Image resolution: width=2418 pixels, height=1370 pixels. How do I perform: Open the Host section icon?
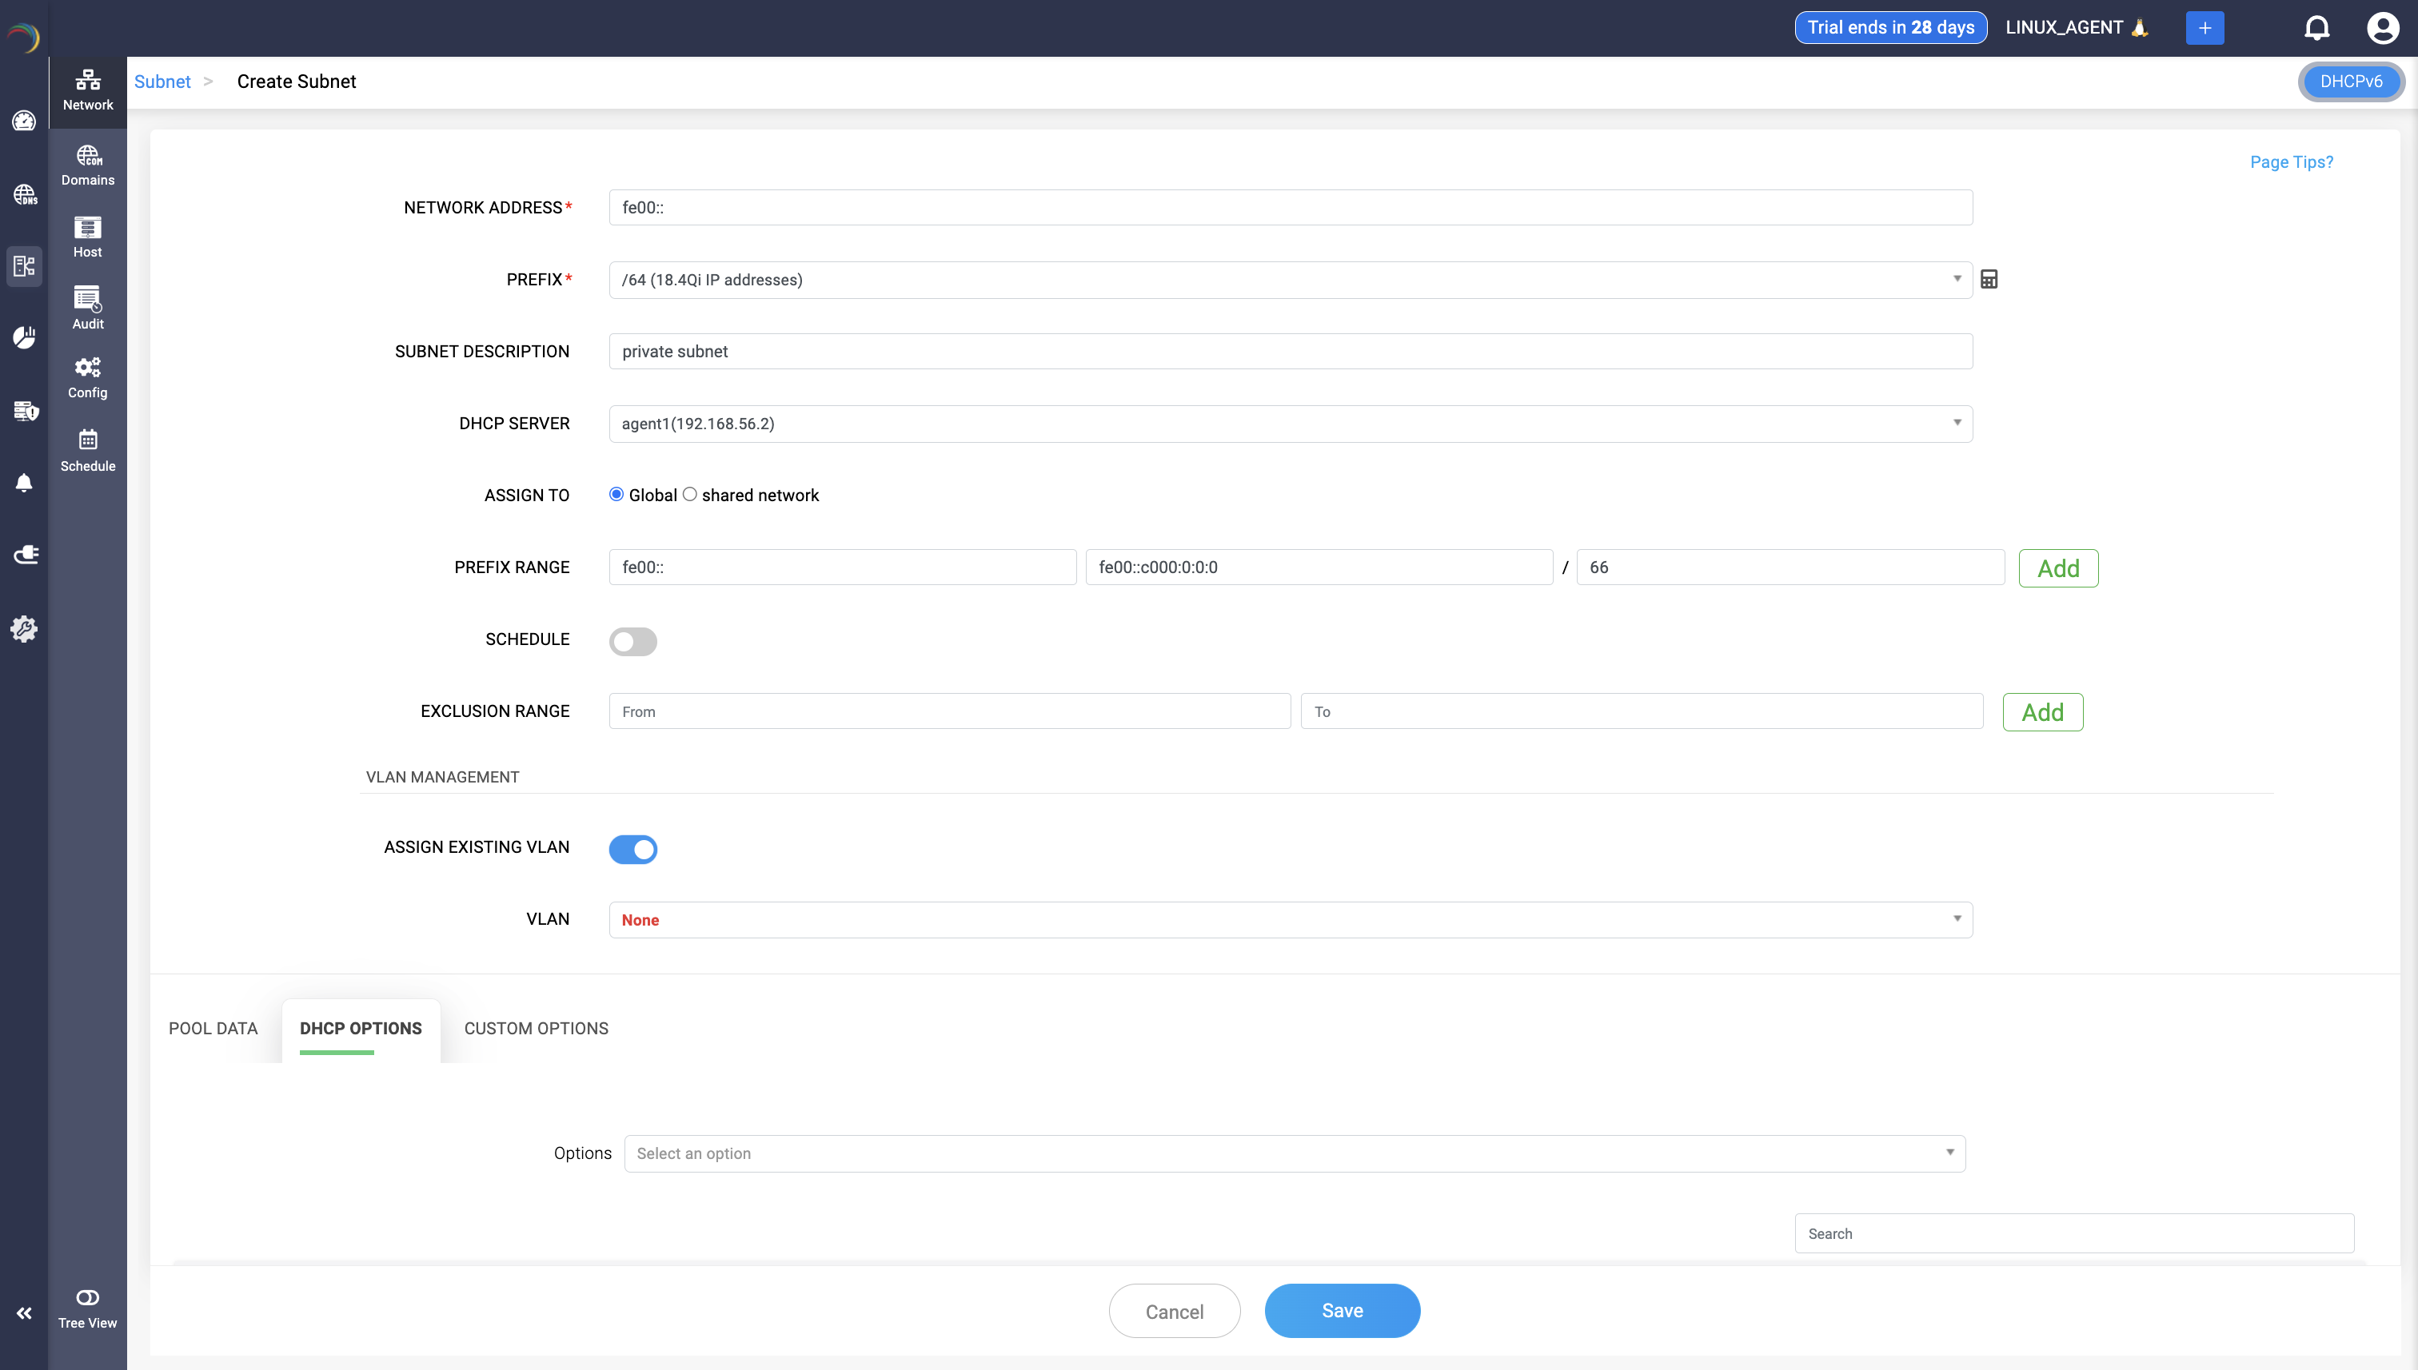[x=87, y=236]
